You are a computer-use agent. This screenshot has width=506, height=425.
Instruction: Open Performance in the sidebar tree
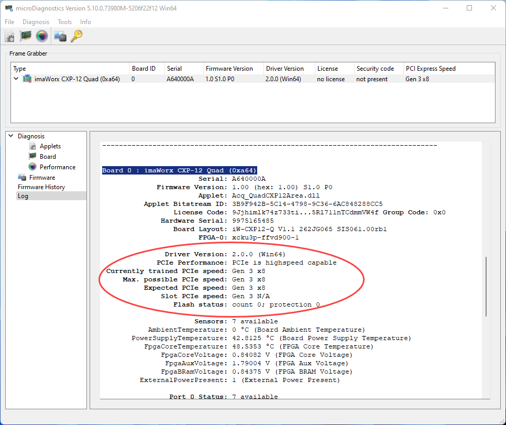(x=57, y=167)
